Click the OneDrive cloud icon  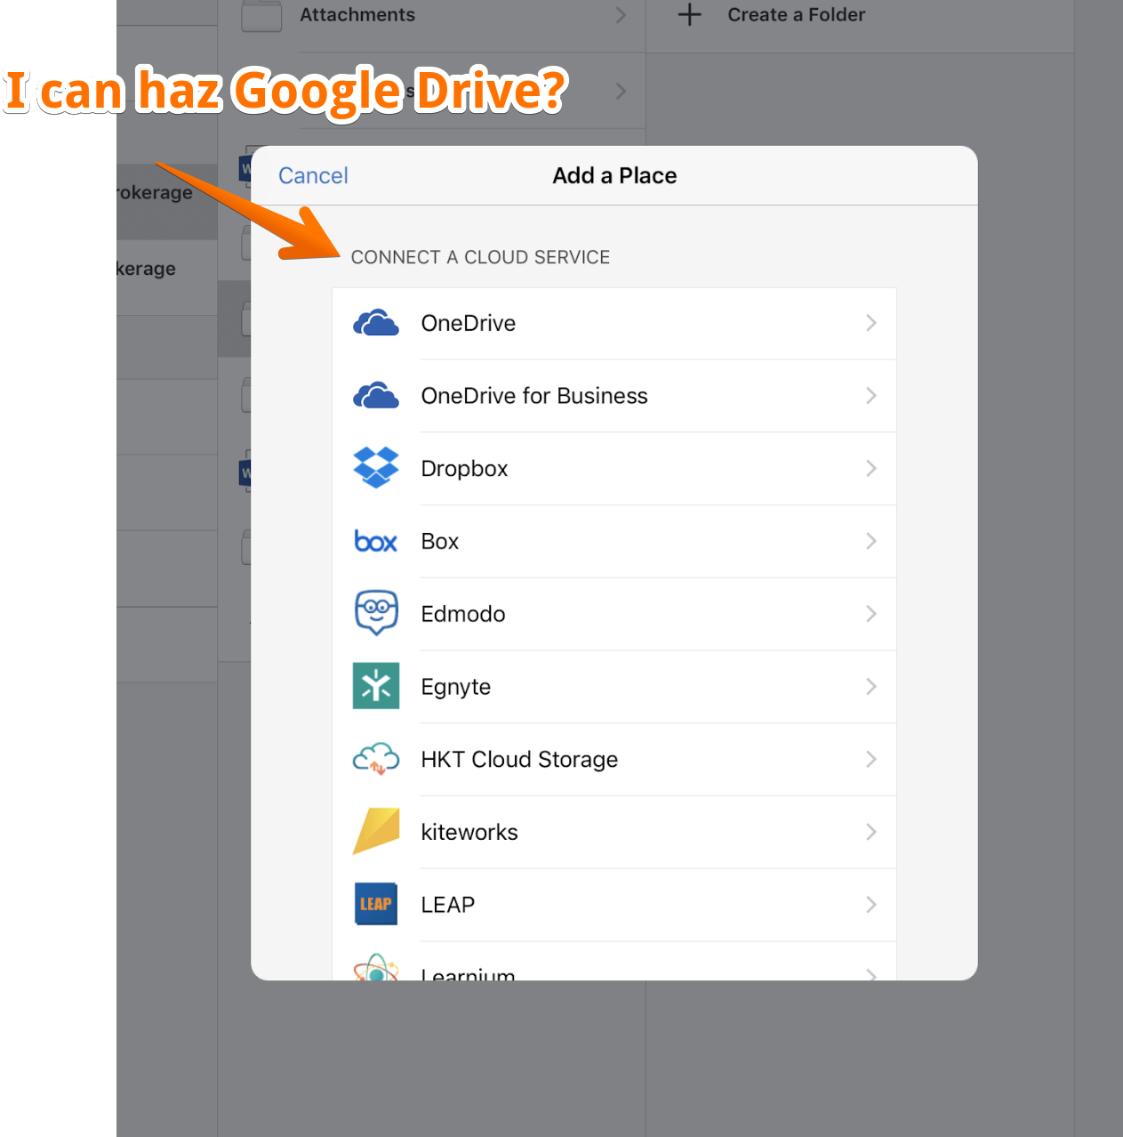tap(376, 323)
